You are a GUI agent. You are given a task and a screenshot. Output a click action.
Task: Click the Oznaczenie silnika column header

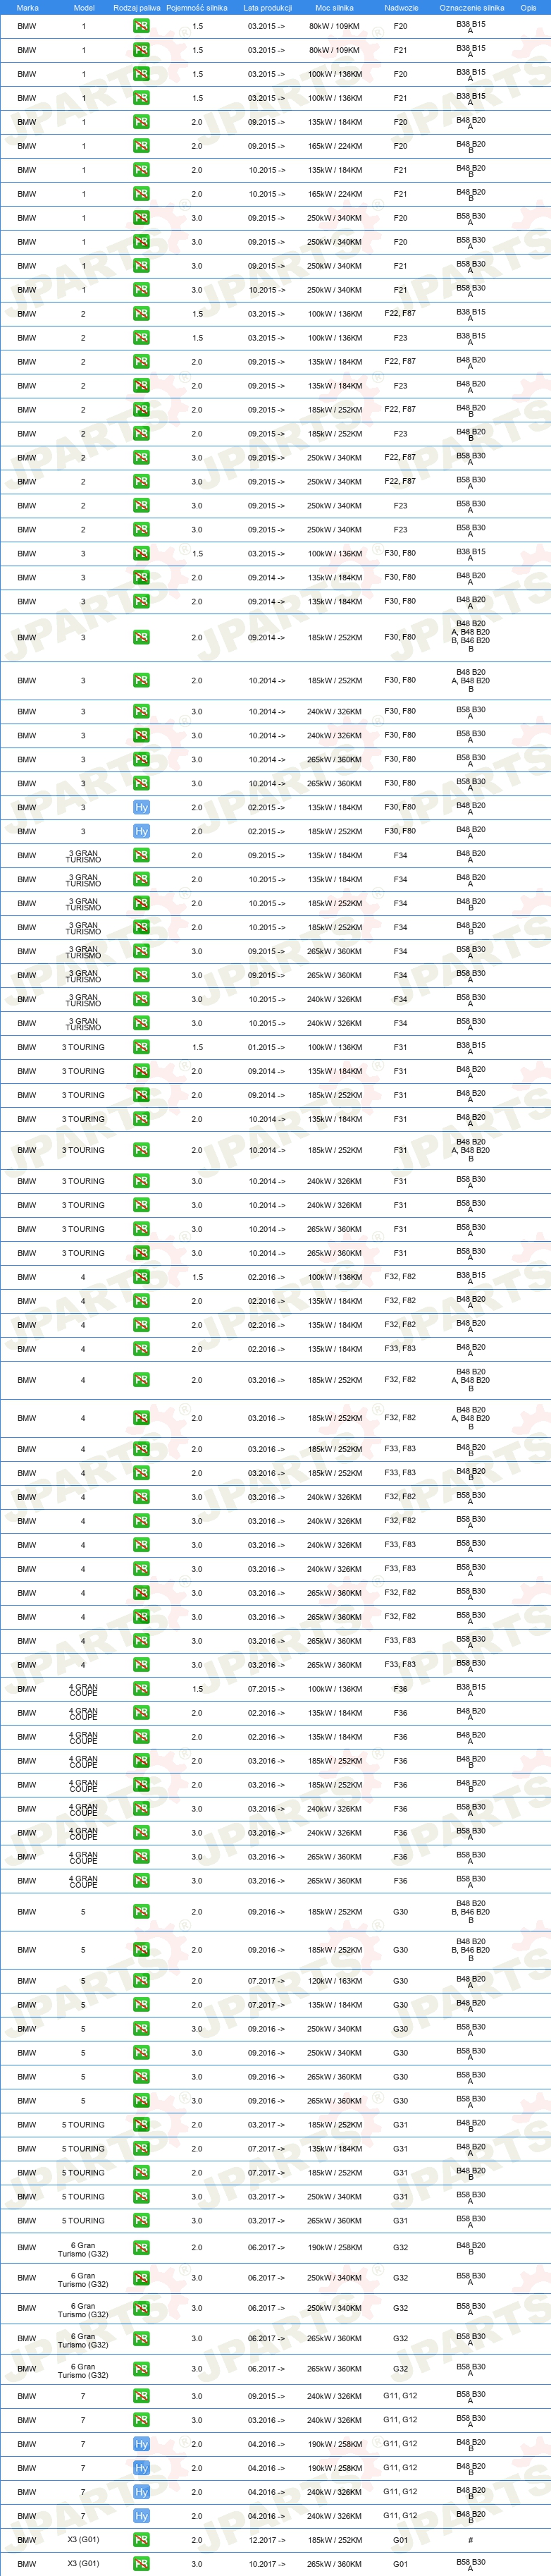click(x=472, y=7)
